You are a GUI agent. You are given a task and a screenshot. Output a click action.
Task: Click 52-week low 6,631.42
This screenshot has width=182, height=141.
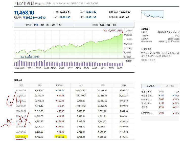124,17
